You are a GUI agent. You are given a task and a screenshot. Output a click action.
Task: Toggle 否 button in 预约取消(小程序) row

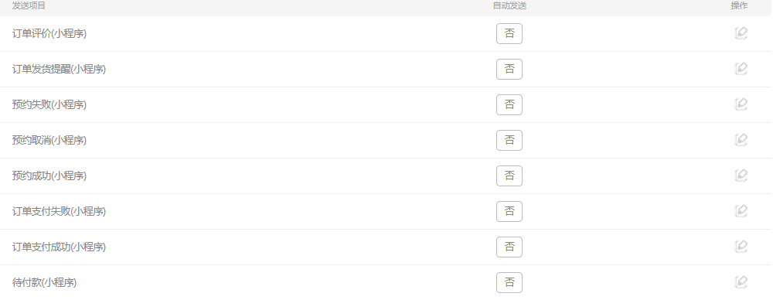(x=509, y=140)
